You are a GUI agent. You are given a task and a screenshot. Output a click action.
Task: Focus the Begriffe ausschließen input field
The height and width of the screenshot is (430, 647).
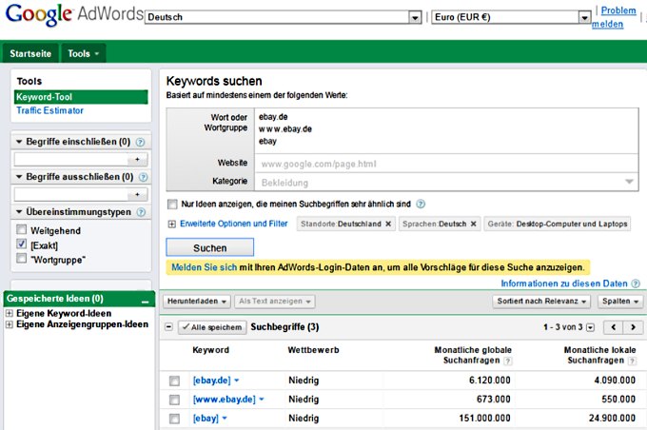coord(71,194)
